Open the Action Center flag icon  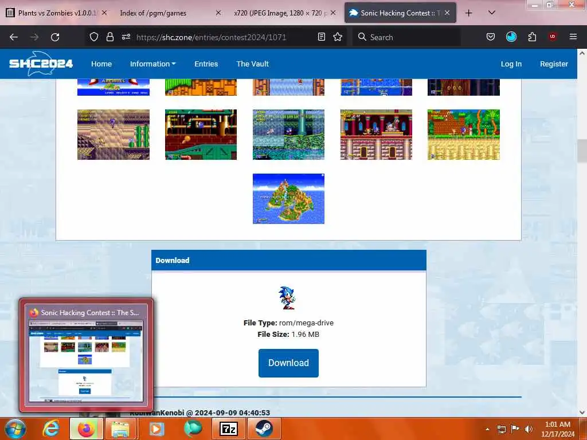[x=515, y=429]
